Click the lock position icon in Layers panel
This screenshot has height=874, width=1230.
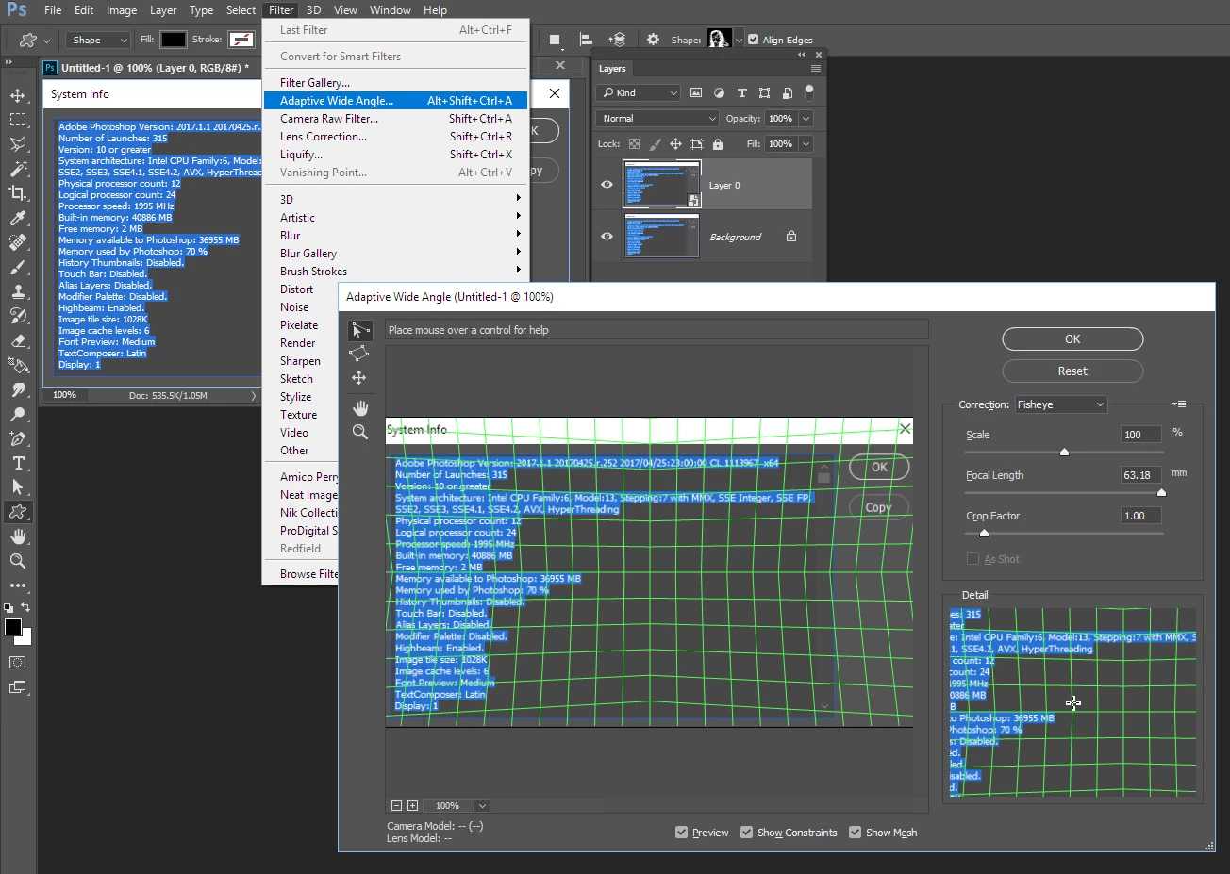click(x=675, y=144)
